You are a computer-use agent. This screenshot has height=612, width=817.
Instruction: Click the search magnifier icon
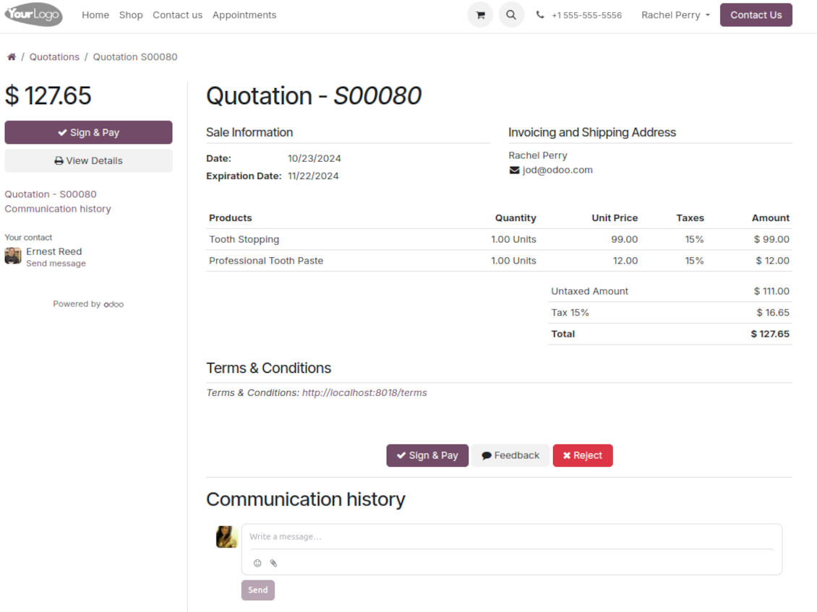point(511,15)
